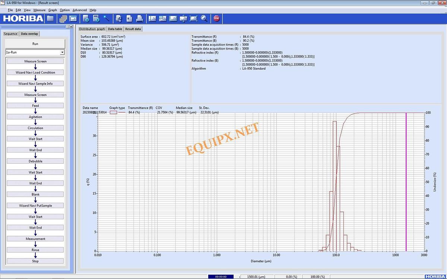Open the magnifier zoom tool
The image size is (447, 279).
(203, 18)
